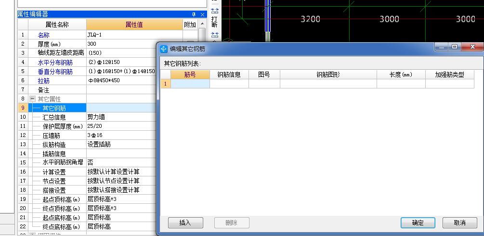Select the 保护层厚度(mm) tree item
Image resolution: width=484 pixels, height=236 pixels.
(x=63, y=126)
